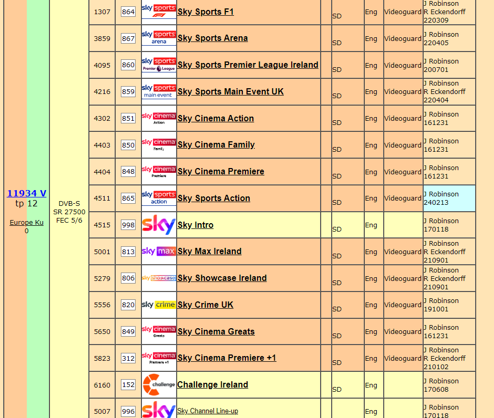This screenshot has height=418, width=494.
Task: Click channel number 850 box
Action: pyautogui.click(x=128, y=145)
